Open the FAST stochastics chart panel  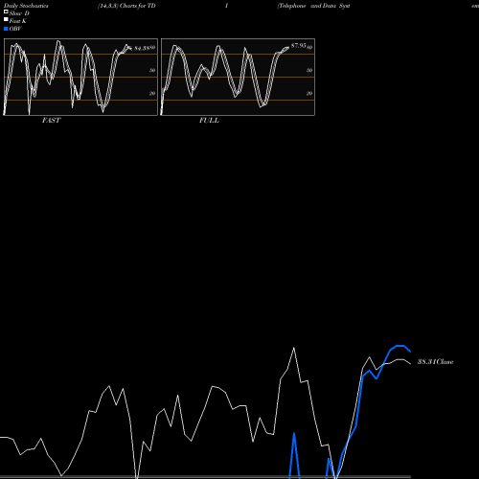tap(80, 77)
